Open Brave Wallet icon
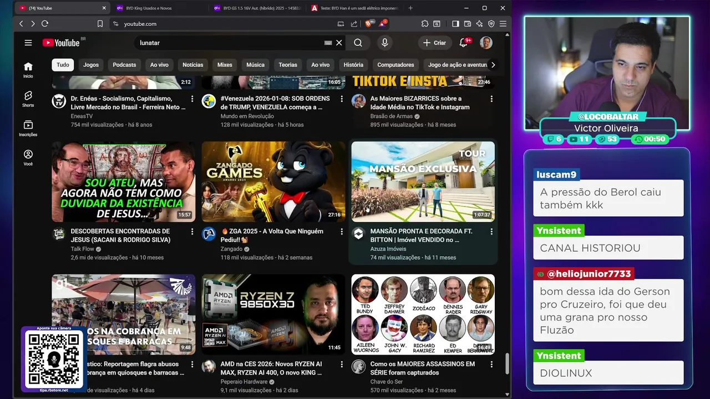 coord(468,24)
